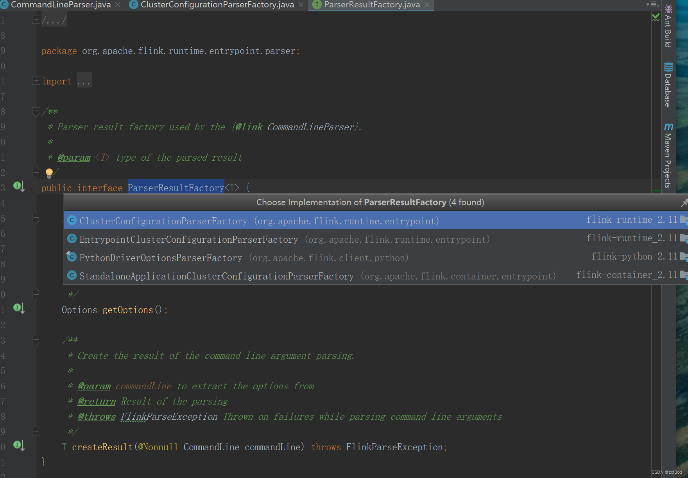Click the CommandLineParser.java class file icon
Viewport: 688px width, 478px height.
click(x=4, y=5)
